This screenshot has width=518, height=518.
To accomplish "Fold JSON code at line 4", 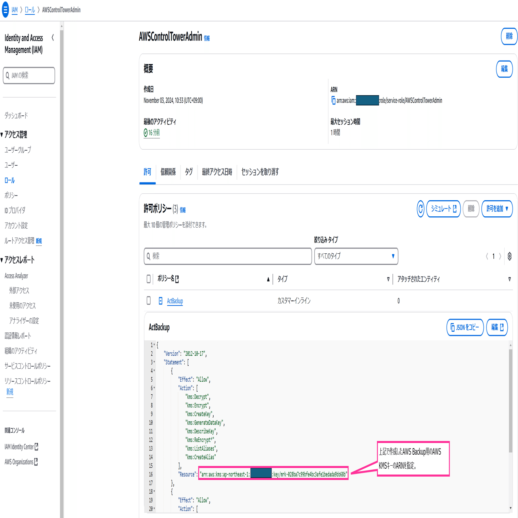I will (154, 371).
